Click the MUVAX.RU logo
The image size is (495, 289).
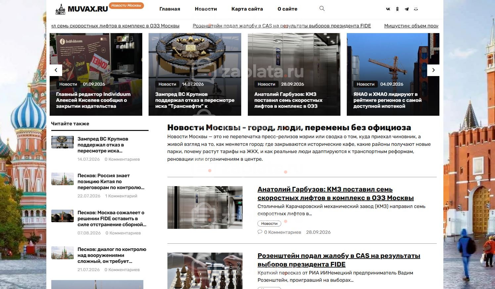pyautogui.click(x=82, y=9)
